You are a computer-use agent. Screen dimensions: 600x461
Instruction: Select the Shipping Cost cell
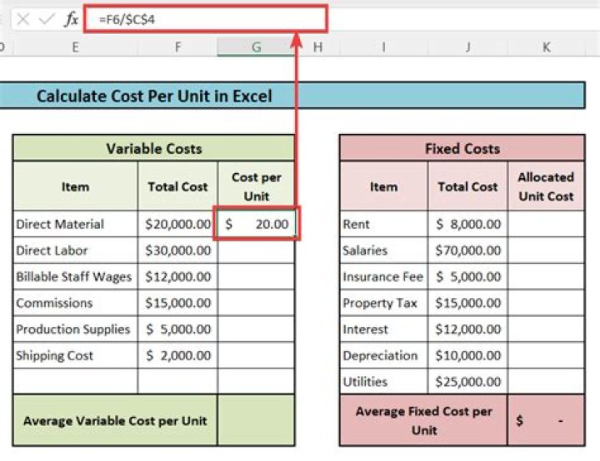(75, 355)
